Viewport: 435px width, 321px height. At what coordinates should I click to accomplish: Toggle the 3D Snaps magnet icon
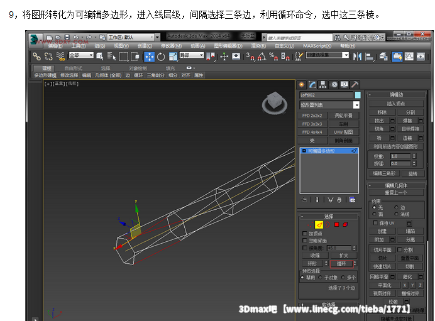[x=250, y=57]
